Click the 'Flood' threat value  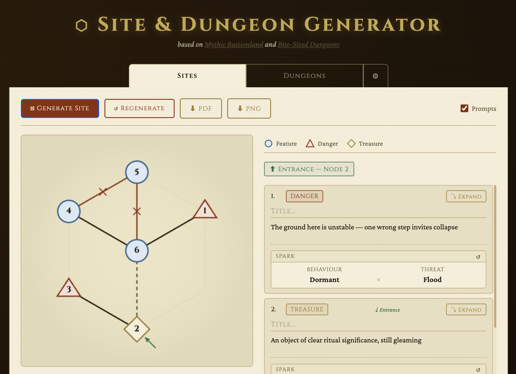432,280
